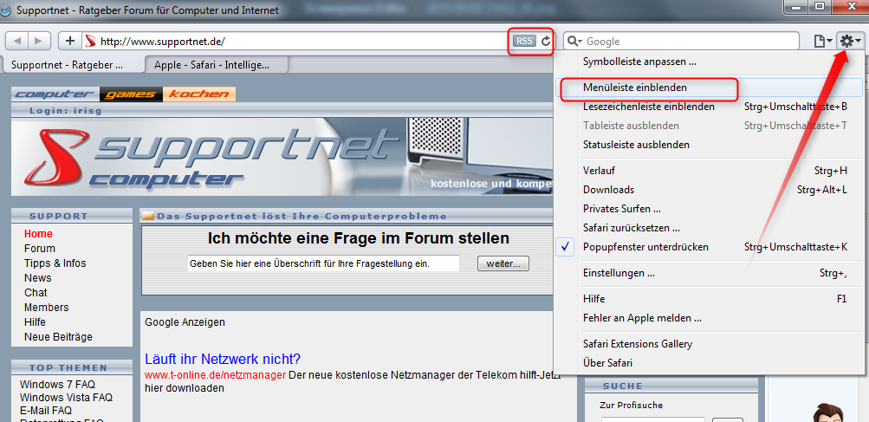Go back with the left arrow button
The image size is (869, 422).
click(x=16, y=41)
